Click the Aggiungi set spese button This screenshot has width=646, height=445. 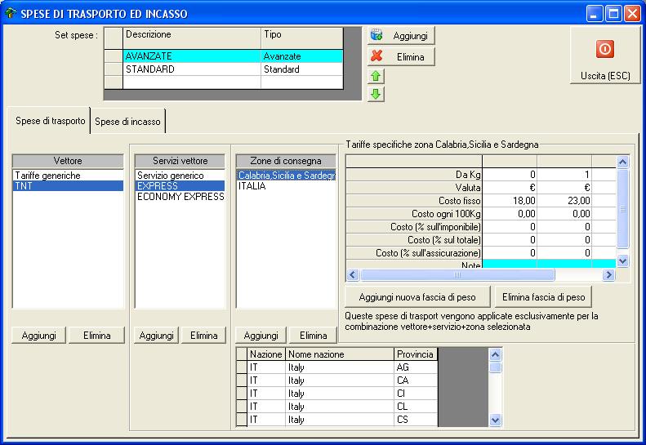pos(401,36)
